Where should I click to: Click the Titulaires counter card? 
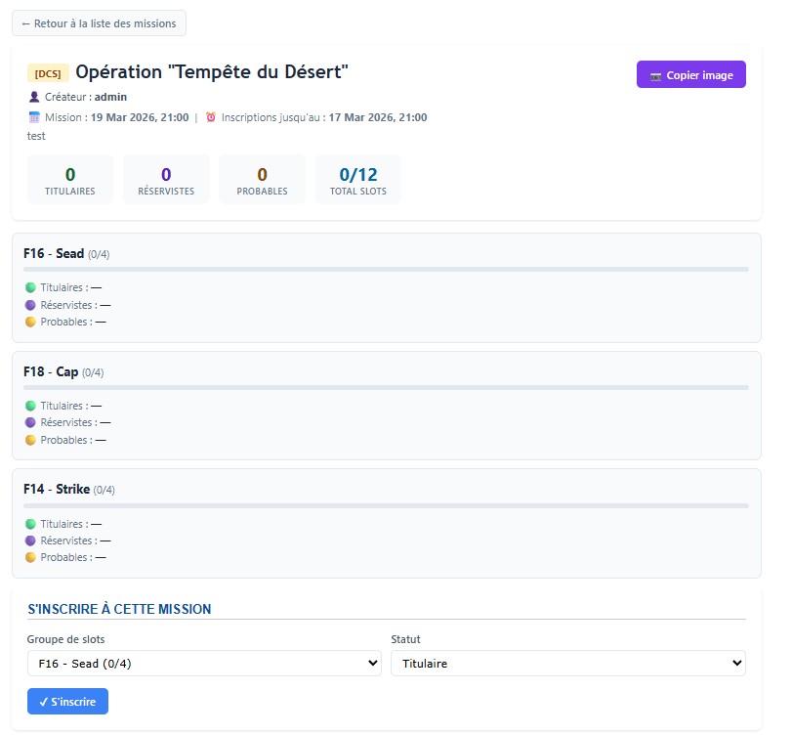click(x=70, y=180)
